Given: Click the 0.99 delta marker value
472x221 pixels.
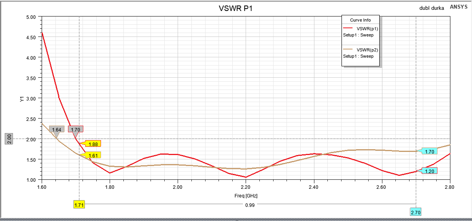Looking at the screenshot, I should [x=250, y=205].
